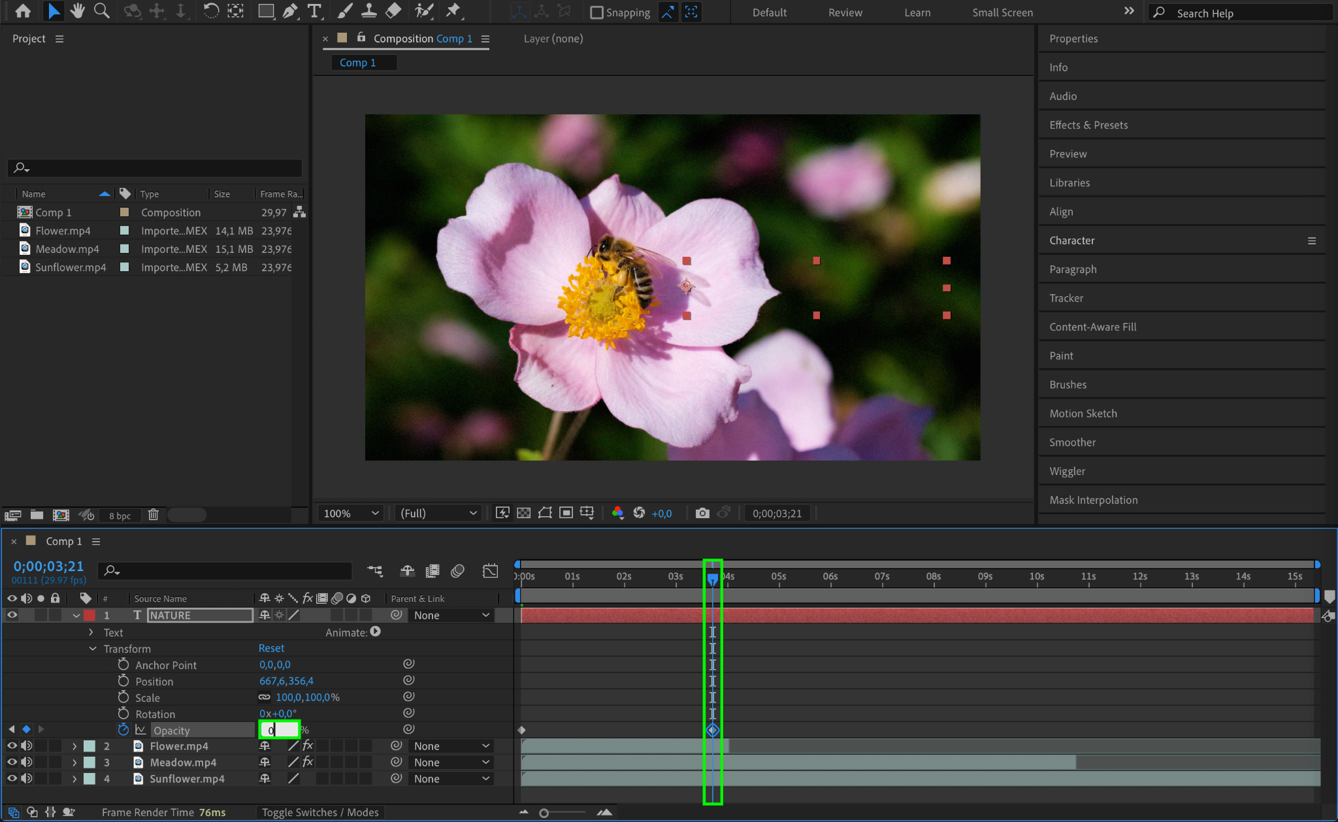Click the Transform Reset link
The height and width of the screenshot is (822, 1338).
tap(271, 648)
